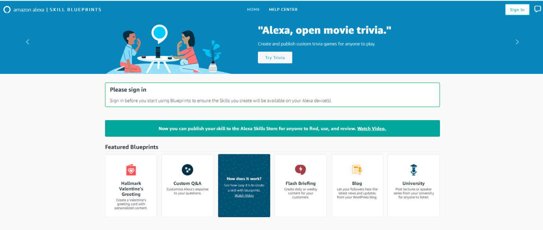Click the Featured Blueprints heading
Screen dimensions: 543x230
[x=132, y=147]
